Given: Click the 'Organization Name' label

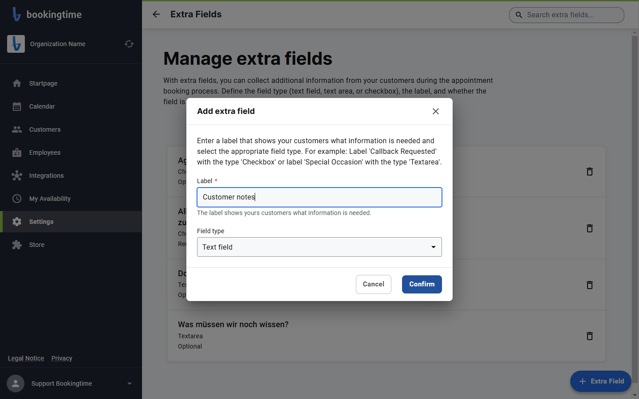Looking at the screenshot, I should (x=58, y=44).
